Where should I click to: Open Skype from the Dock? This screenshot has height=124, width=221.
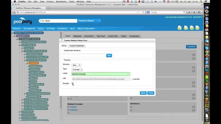pyautogui.click(x=207, y=48)
